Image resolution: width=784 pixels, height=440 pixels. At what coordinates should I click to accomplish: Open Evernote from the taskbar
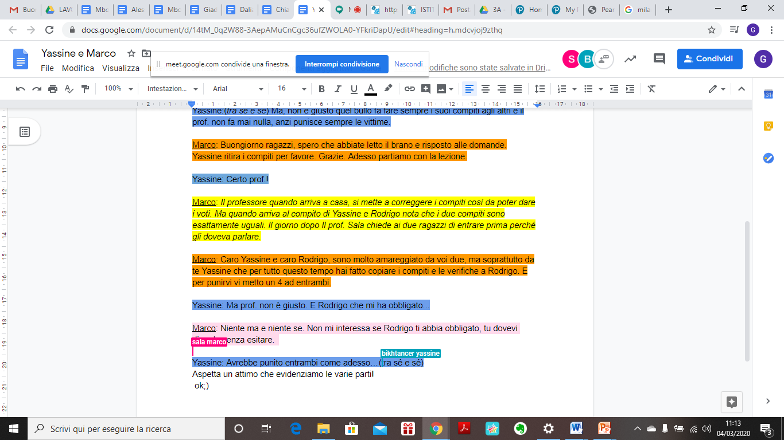point(521,429)
